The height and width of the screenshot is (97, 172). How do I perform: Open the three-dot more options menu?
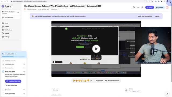point(138,7)
